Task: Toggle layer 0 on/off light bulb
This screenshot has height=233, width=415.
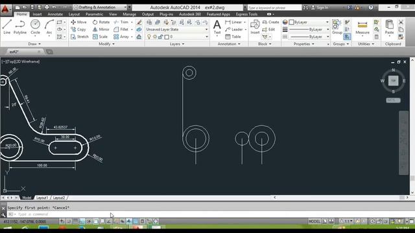Action: pyautogui.click(x=149, y=37)
